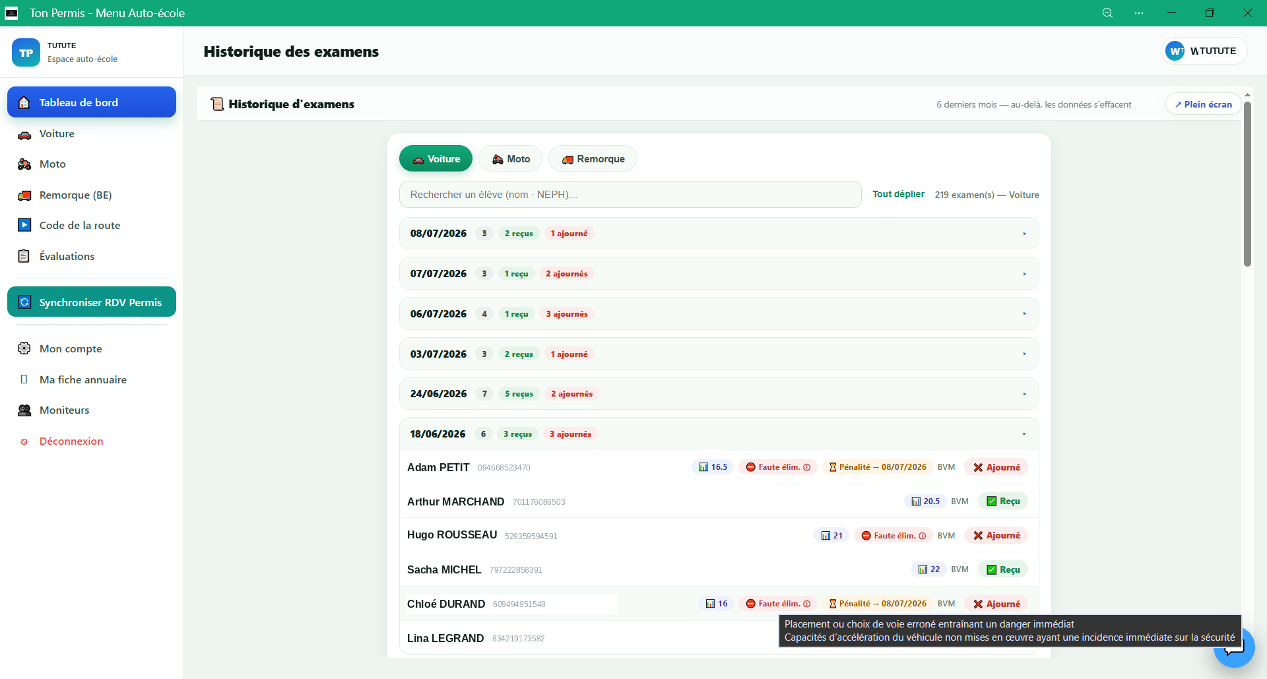Select the Voiture exam tab

click(x=436, y=158)
